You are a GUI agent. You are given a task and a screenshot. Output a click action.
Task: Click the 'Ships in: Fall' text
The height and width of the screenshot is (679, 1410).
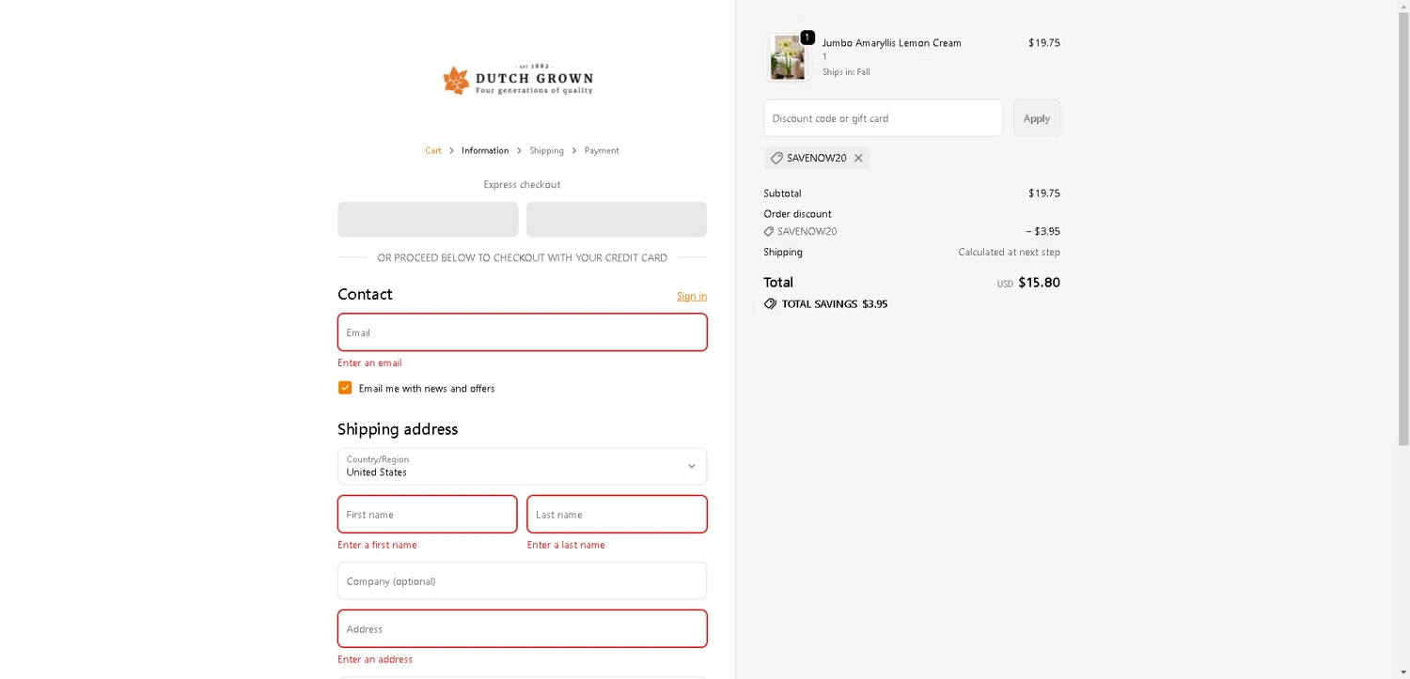[x=846, y=72]
